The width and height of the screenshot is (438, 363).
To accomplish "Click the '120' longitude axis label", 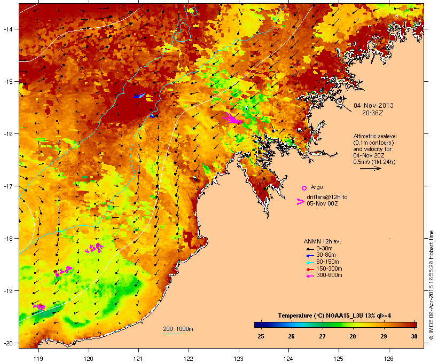I will pyautogui.click(x=89, y=359).
